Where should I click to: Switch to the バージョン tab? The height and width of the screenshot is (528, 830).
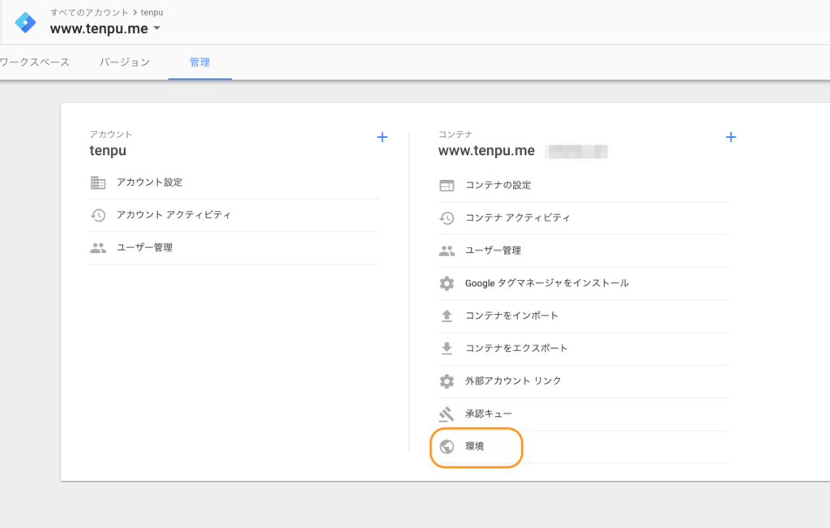[x=125, y=62]
